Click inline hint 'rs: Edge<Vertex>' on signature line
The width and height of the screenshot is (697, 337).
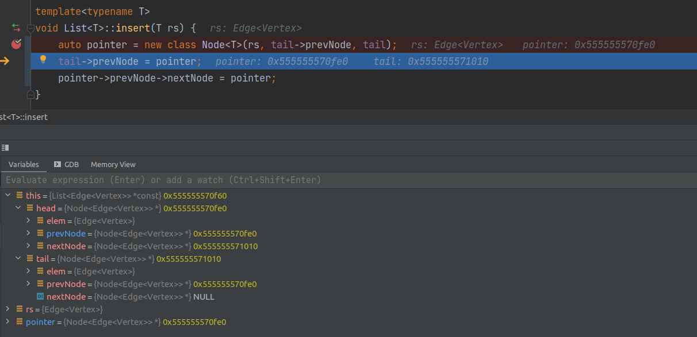(x=256, y=28)
